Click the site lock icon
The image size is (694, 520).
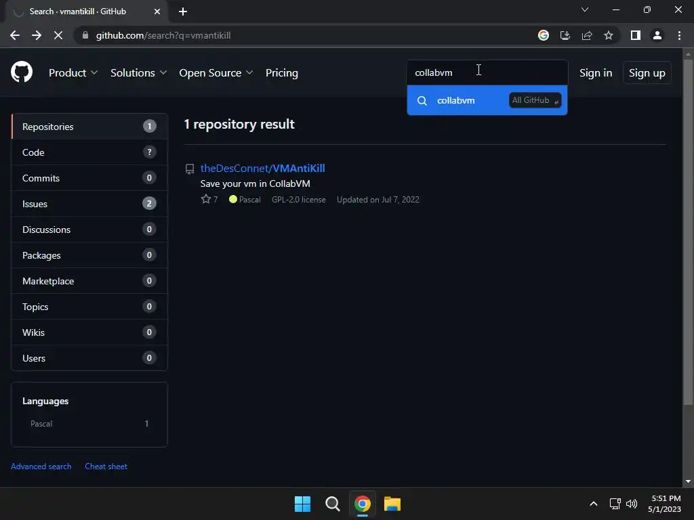click(85, 35)
